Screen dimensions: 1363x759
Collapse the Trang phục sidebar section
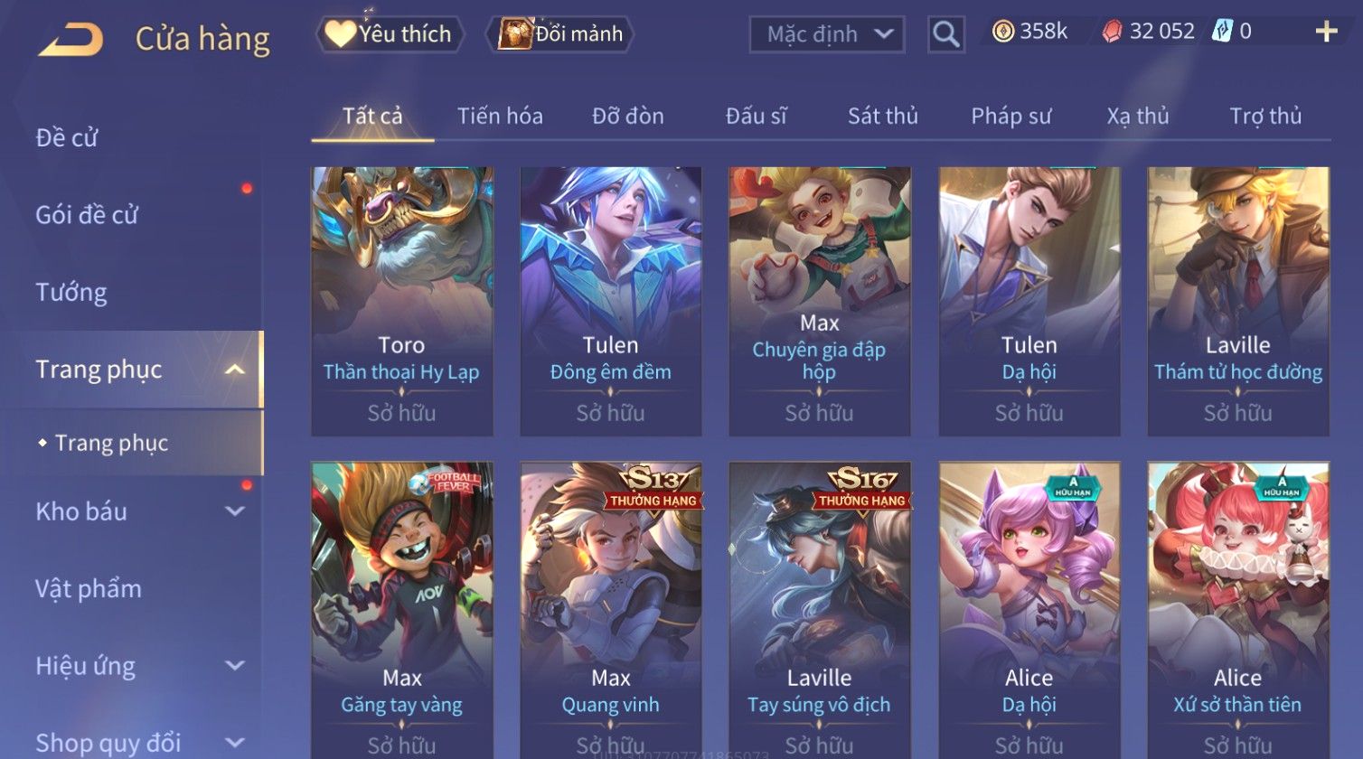coord(235,370)
